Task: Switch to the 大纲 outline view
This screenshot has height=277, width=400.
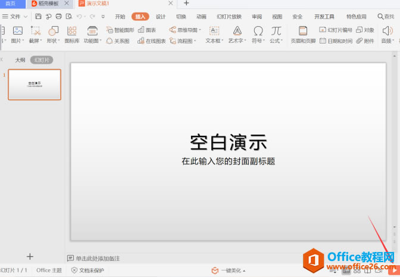Action: pyautogui.click(x=20, y=60)
